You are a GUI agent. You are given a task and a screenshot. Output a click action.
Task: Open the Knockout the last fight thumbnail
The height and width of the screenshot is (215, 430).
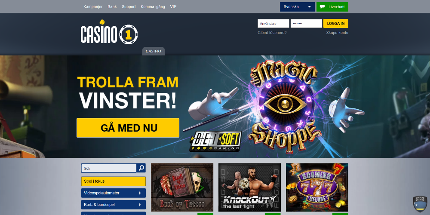point(249,187)
